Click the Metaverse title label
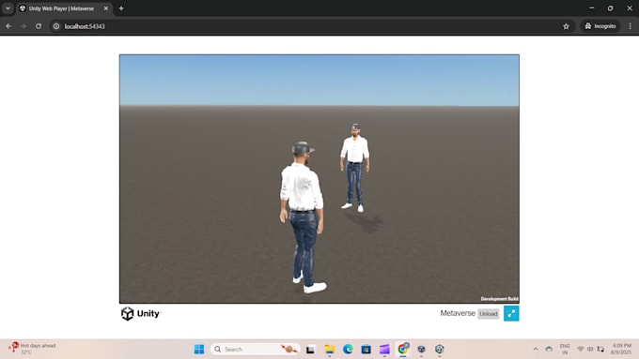Image resolution: width=639 pixels, height=359 pixels. (458, 313)
